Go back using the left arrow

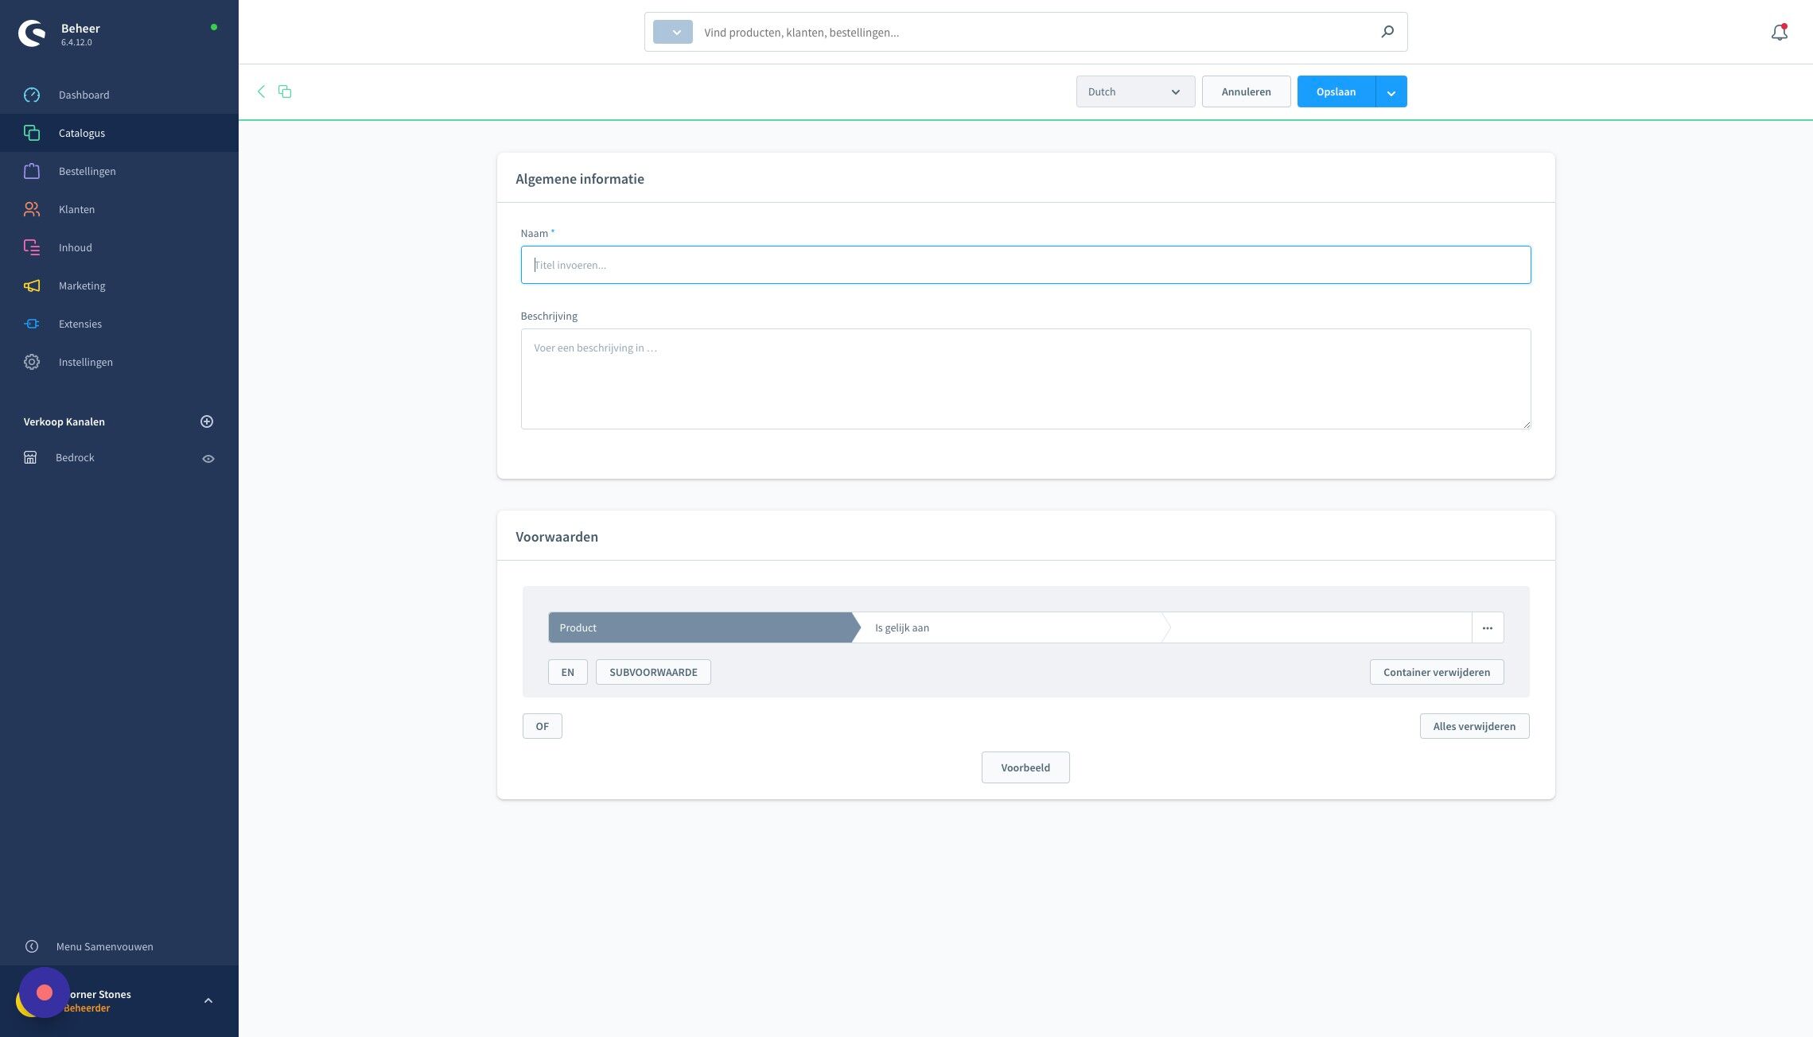coord(261,91)
